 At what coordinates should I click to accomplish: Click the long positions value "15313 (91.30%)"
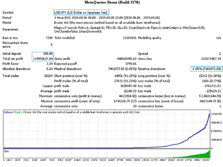pos(210,76)
